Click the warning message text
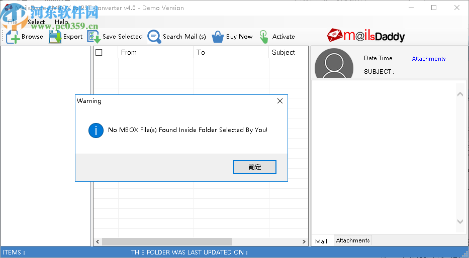469x258 pixels. pyautogui.click(x=188, y=130)
